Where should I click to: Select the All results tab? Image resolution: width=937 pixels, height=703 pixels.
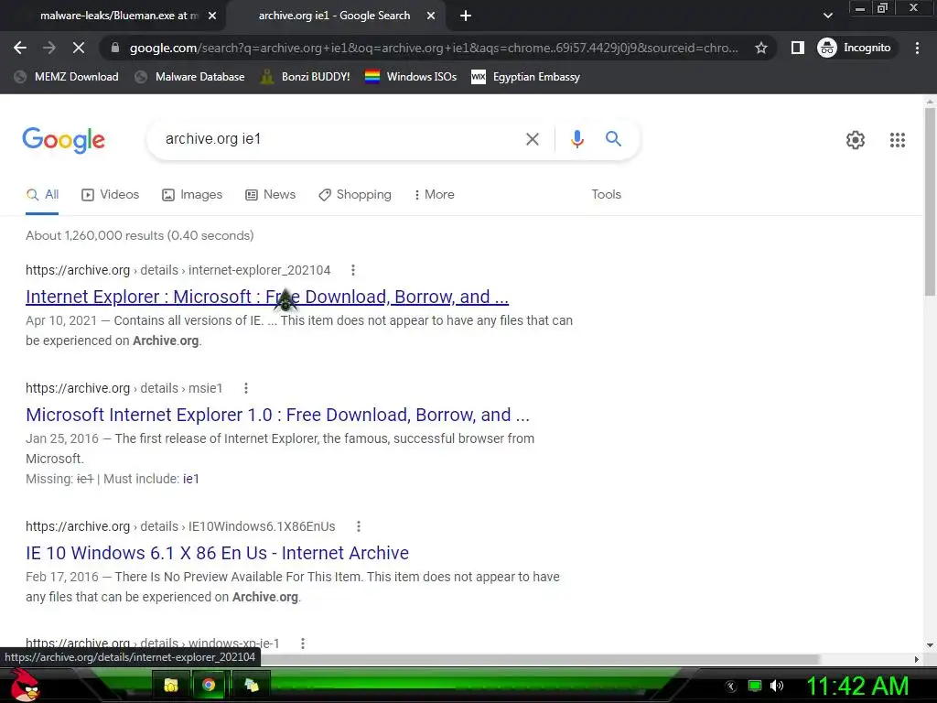(42, 195)
